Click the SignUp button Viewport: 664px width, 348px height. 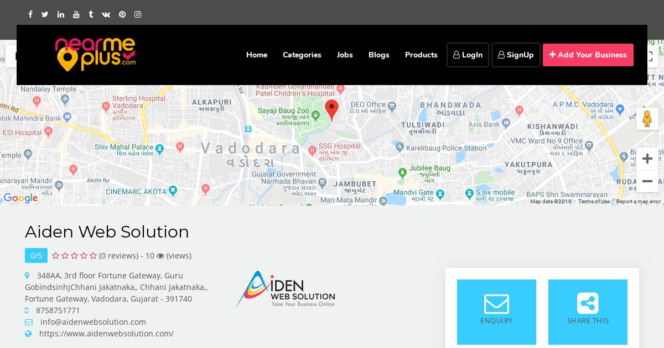click(516, 55)
